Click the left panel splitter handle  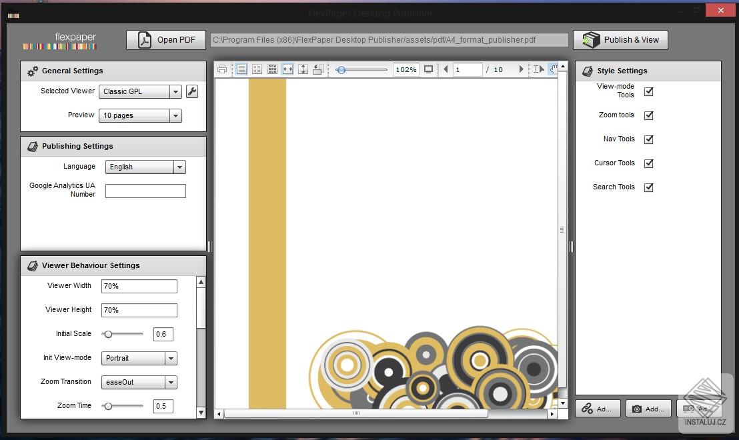(x=209, y=246)
